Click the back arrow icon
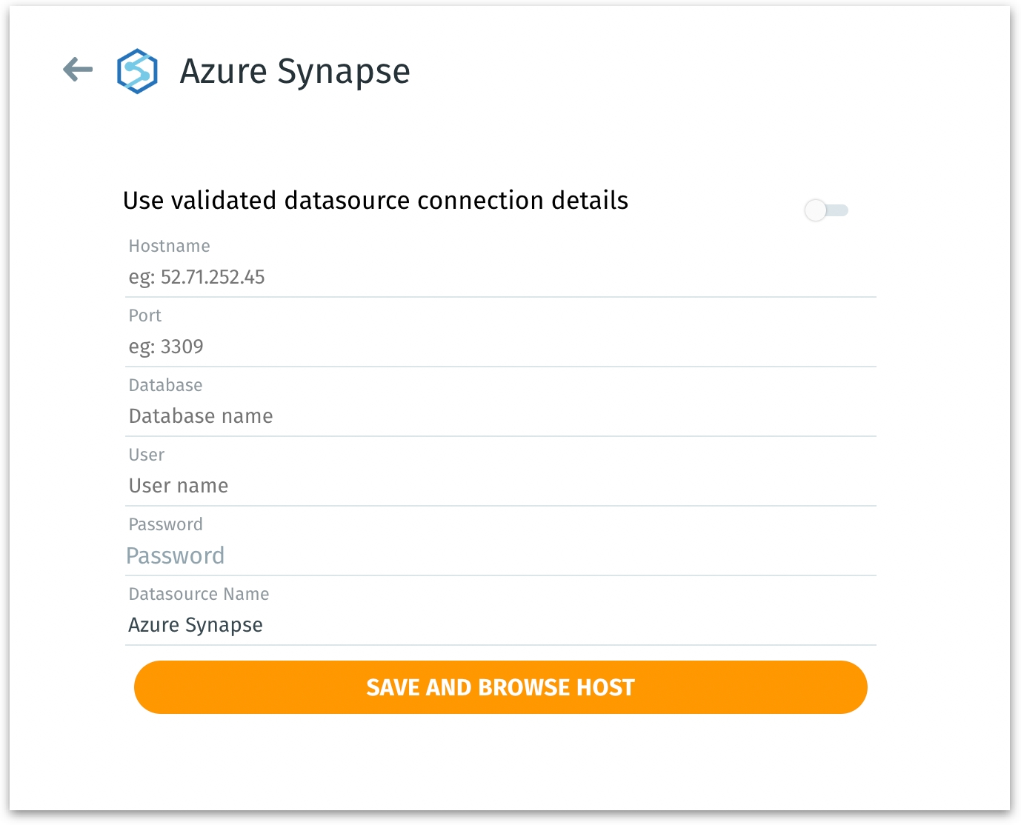Screen dimensions: 1021x825 78,70
